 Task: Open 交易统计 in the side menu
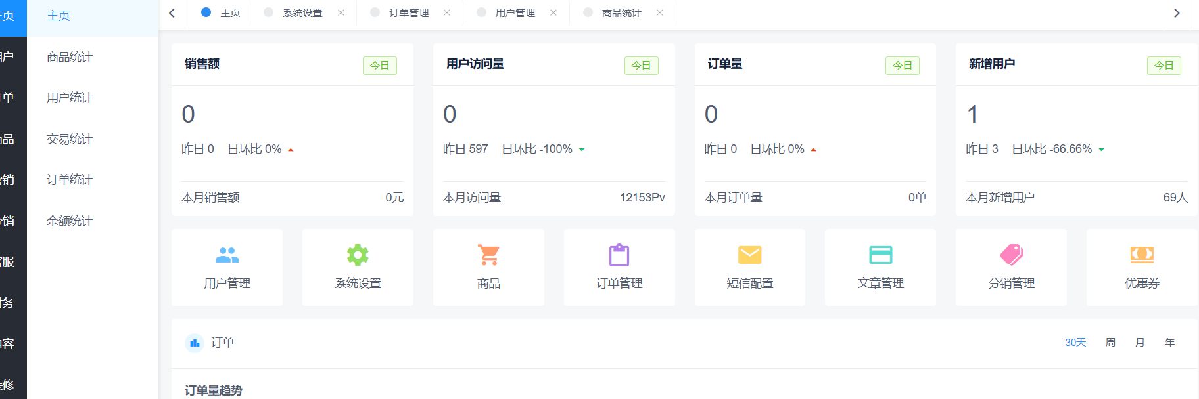pos(70,139)
